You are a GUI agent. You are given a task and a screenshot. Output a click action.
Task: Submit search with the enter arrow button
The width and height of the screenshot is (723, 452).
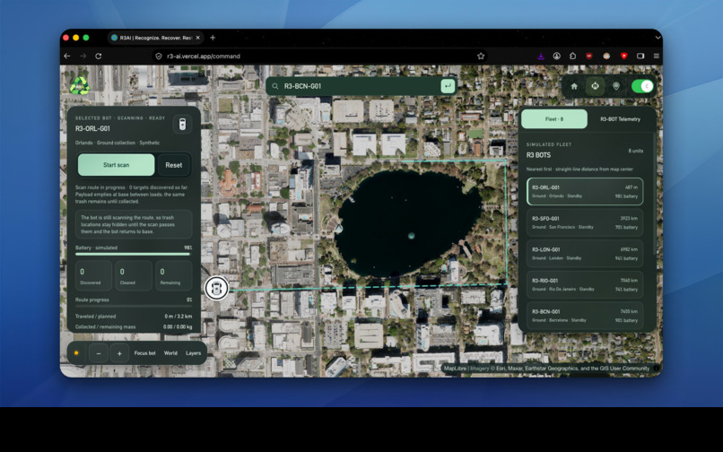[x=448, y=86]
